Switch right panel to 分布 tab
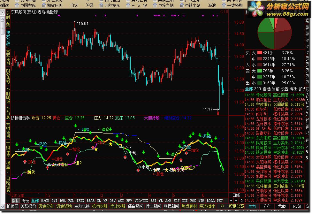The width and height of the screenshot is (312, 214). click(267, 206)
